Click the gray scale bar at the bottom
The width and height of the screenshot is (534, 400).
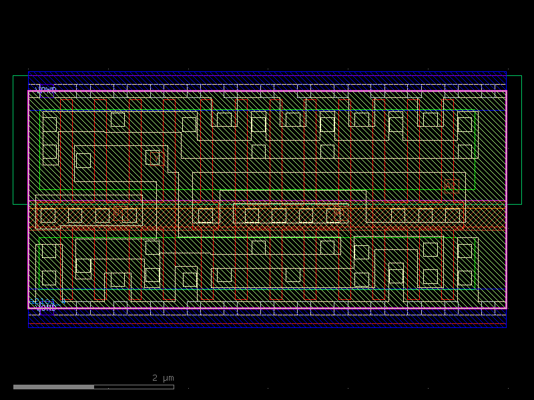click(x=93, y=387)
